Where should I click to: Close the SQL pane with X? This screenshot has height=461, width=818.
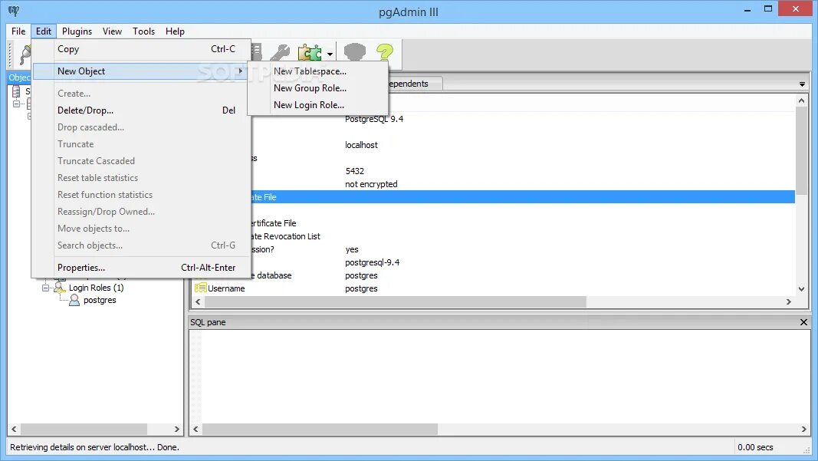click(803, 322)
